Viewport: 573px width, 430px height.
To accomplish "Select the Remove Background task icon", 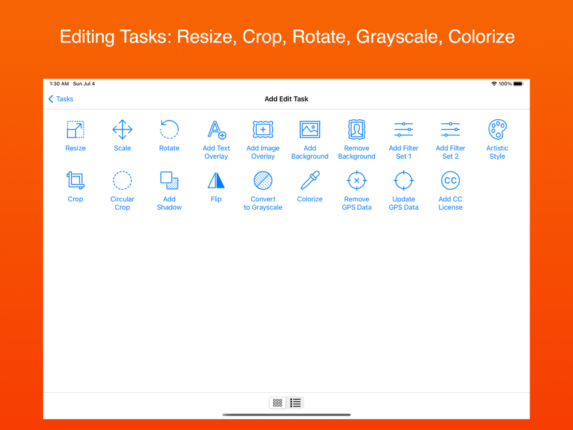I will pyautogui.click(x=356, y=130).
